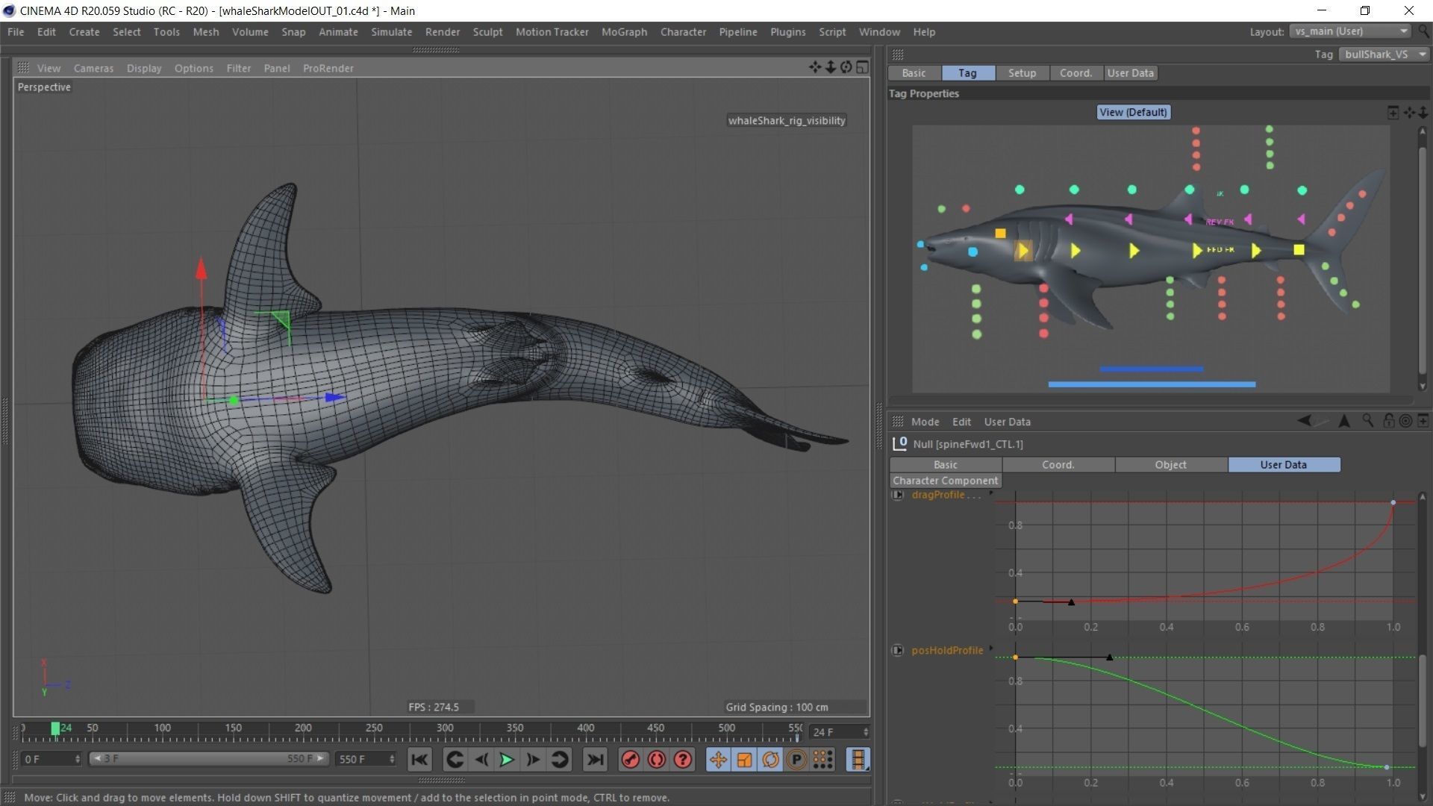Click tag panel scrollbar down arrow
Image resolution: width=1433 pixels, height=806 pixels.
coord(1422,387)
